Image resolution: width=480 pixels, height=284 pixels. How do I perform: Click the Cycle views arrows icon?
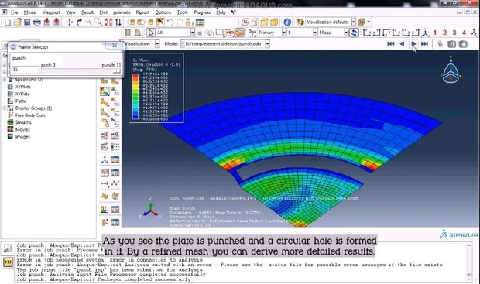[x=118, y=22]
